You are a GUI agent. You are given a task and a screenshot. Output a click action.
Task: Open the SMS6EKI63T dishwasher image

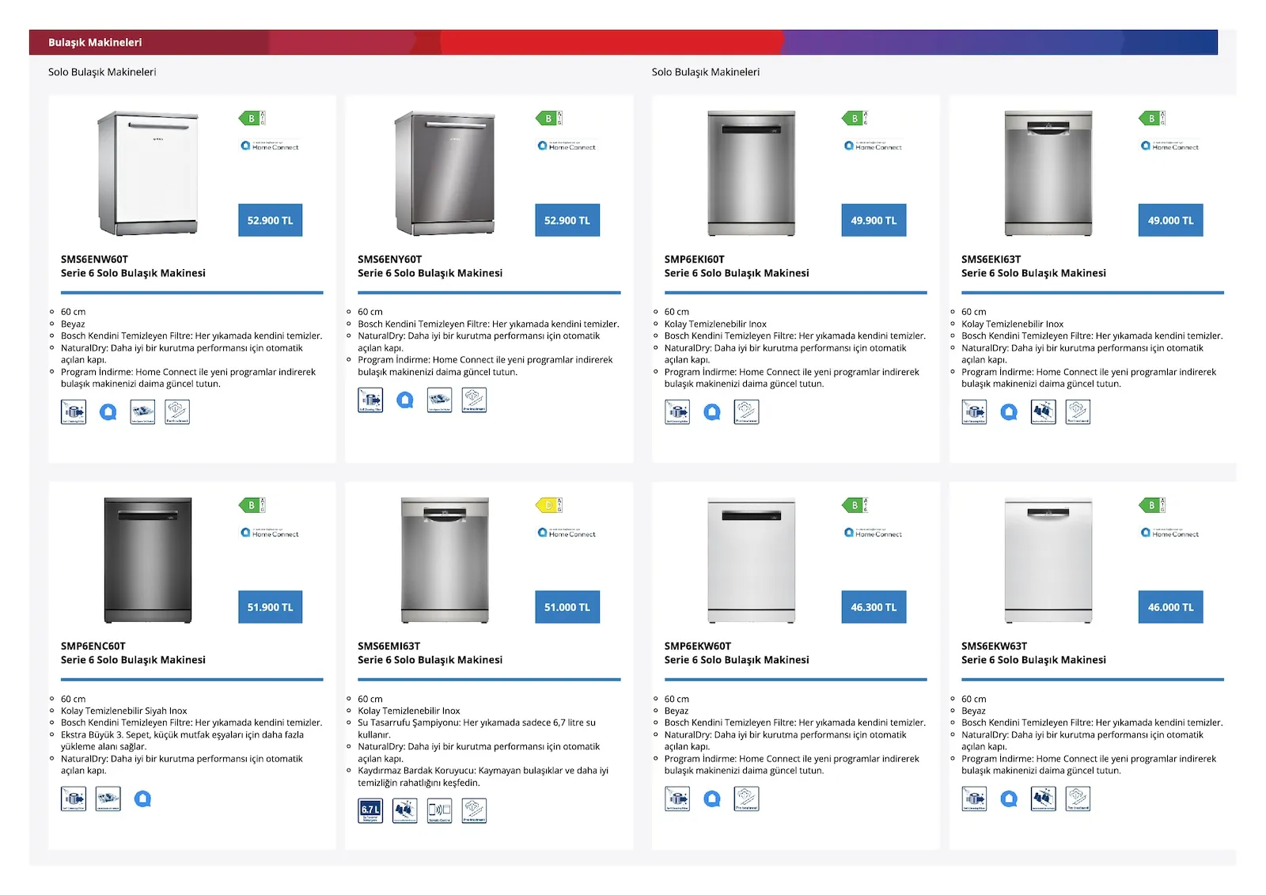point(1048,173)
